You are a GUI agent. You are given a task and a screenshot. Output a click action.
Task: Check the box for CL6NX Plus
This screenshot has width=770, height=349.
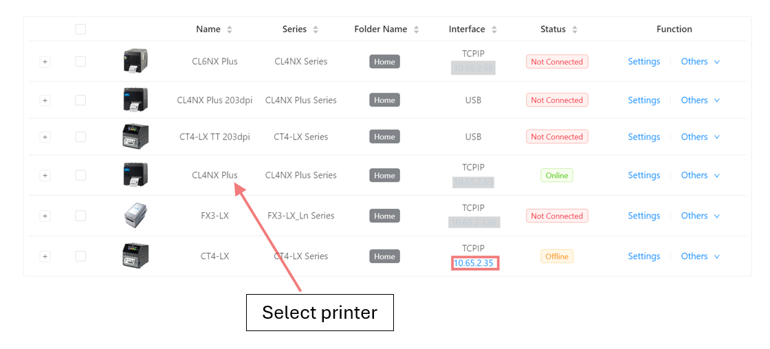(x=80, y=61)
